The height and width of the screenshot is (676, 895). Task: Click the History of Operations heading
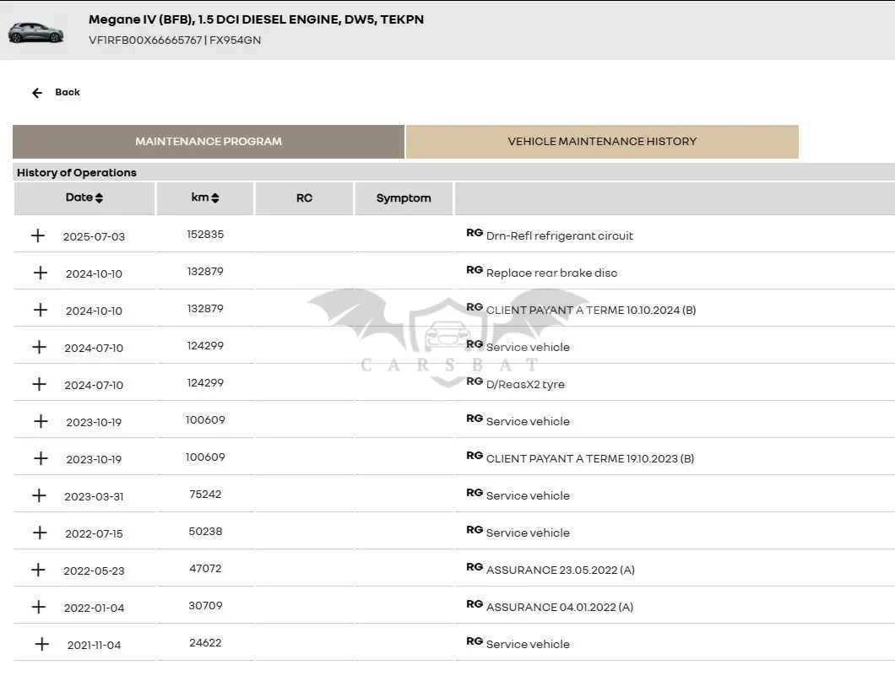77,172
